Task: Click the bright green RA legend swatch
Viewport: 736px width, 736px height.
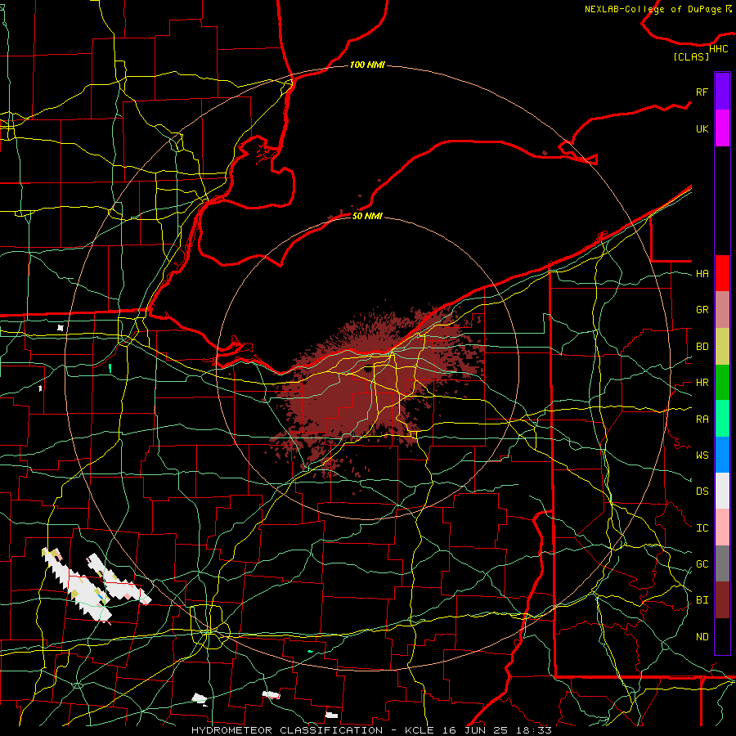Action: [722, 419]
